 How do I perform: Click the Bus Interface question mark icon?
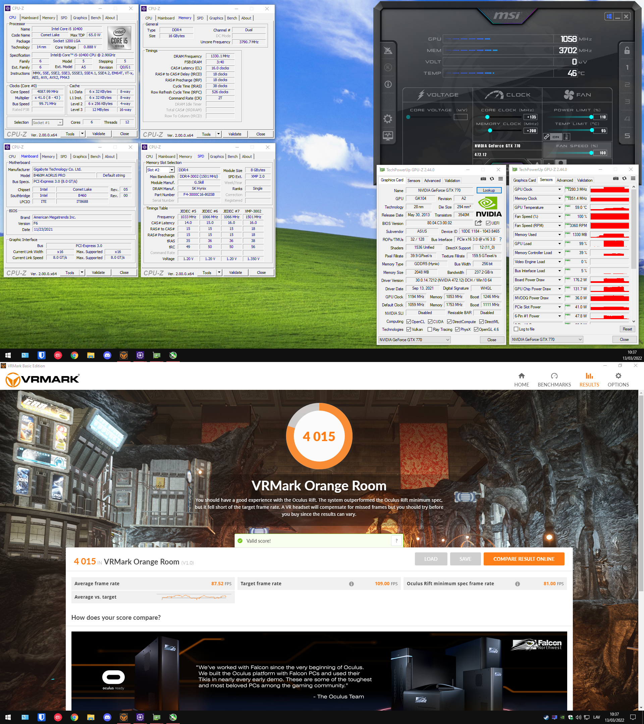500,239
